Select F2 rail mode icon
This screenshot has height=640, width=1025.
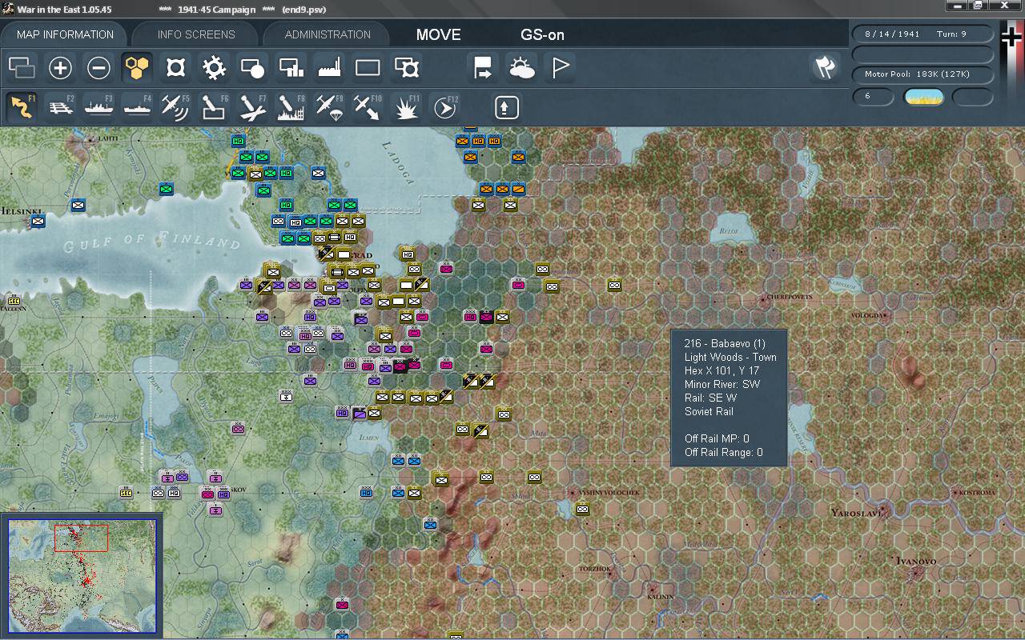pyautogui.click(x=60, y=107)
